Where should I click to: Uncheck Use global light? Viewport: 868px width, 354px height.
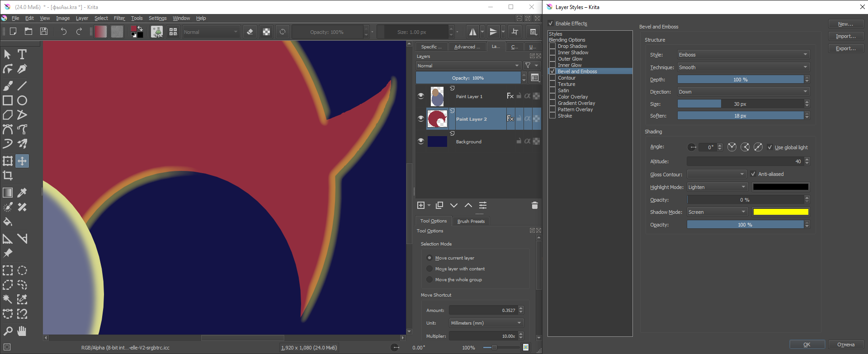pyautogui.click(x=770, y=147)
